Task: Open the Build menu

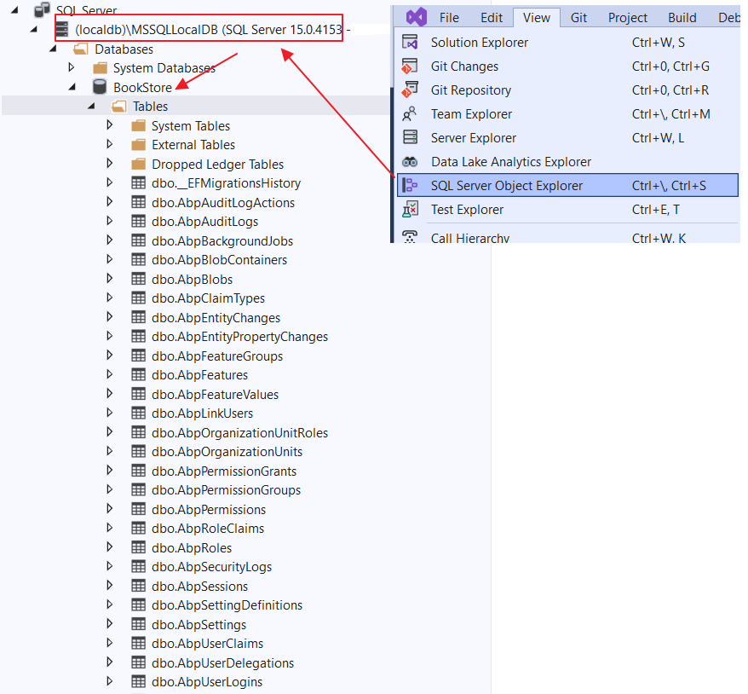Action: pyautogui.click(x=682, y=18)
